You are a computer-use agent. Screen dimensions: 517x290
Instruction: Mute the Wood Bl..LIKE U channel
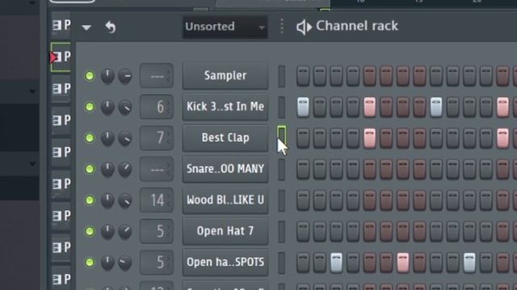pos(90,200)
